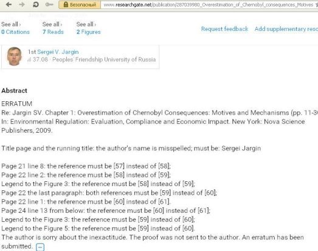Go back using the browser back arrow
Viewport: 318px width, 251px height.
[x=9, y=4]
